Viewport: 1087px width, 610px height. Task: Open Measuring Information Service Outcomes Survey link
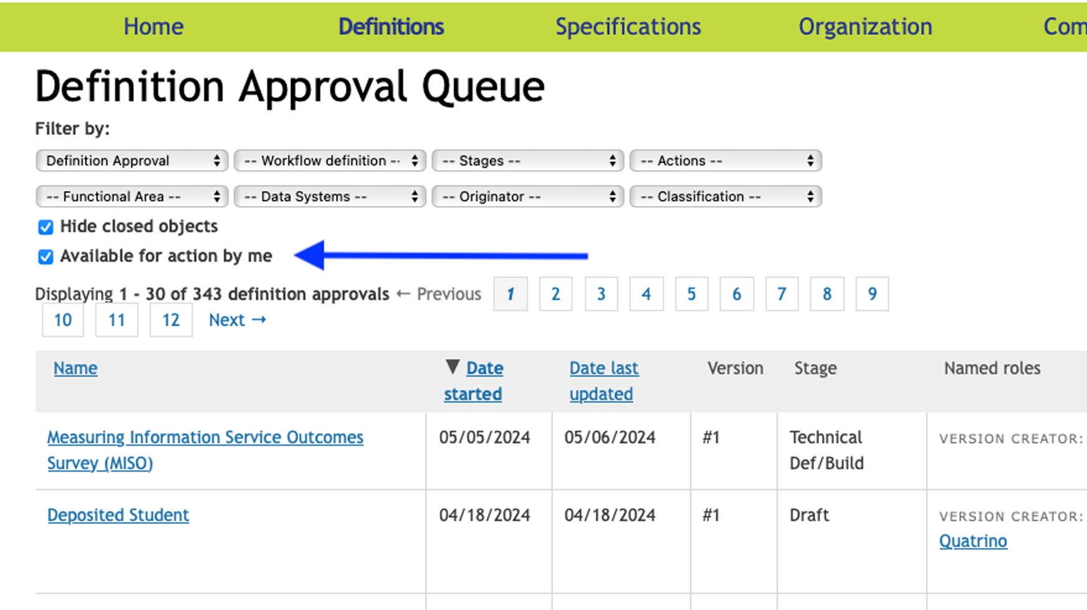point(205,450)
